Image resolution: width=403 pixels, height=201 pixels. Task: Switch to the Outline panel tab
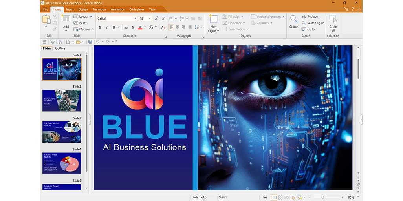tap(60, 49)
